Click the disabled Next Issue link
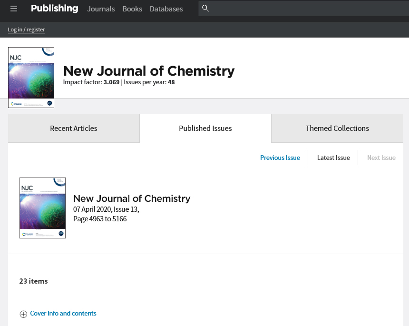The image size is (409, 326). pos(381,158)
